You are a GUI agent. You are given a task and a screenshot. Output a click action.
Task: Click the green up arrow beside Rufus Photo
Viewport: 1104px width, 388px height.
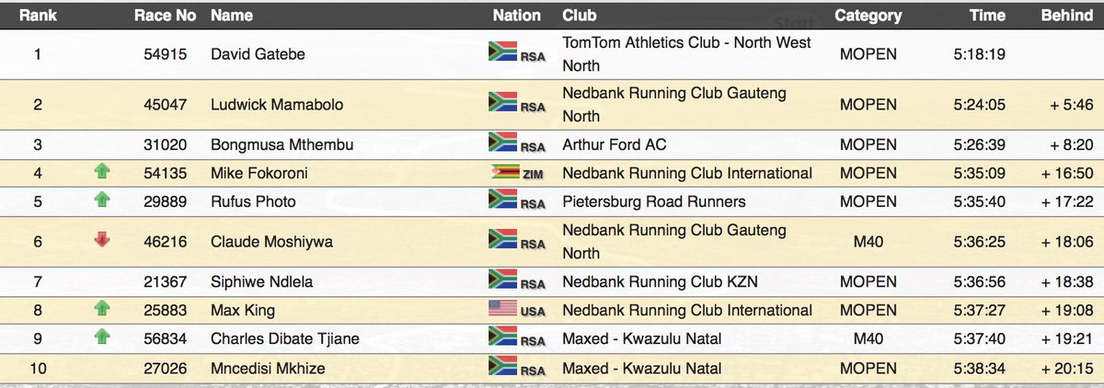(101, 200)
